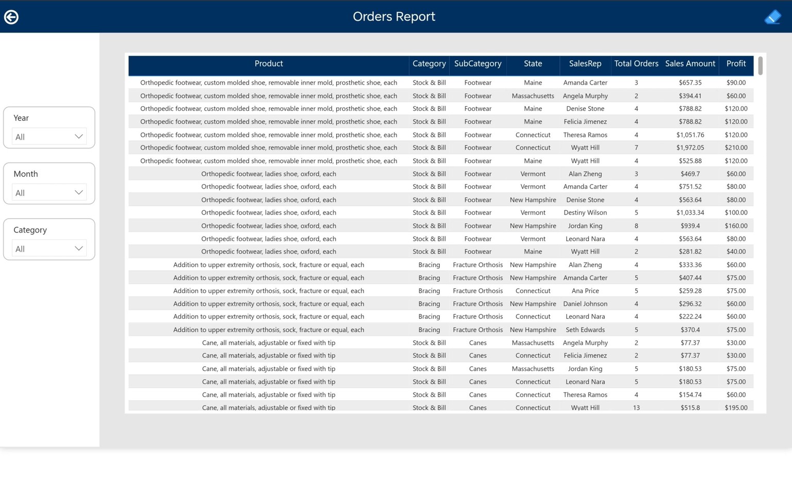
Task: Click the $296.32 sales amount cell
Action: tap(690, 304)
